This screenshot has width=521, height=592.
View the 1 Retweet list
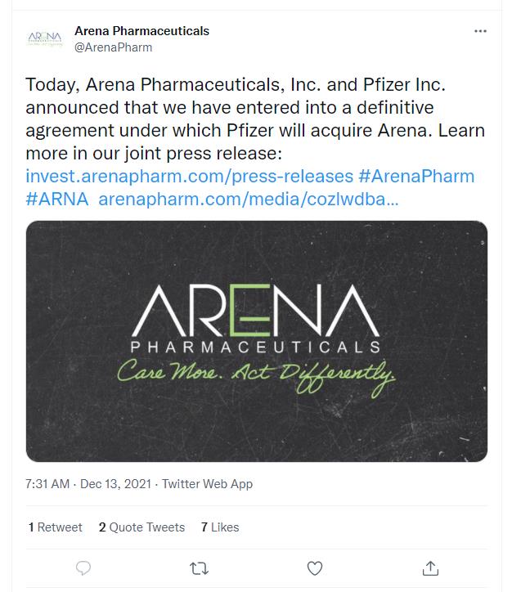click(55, 527)
